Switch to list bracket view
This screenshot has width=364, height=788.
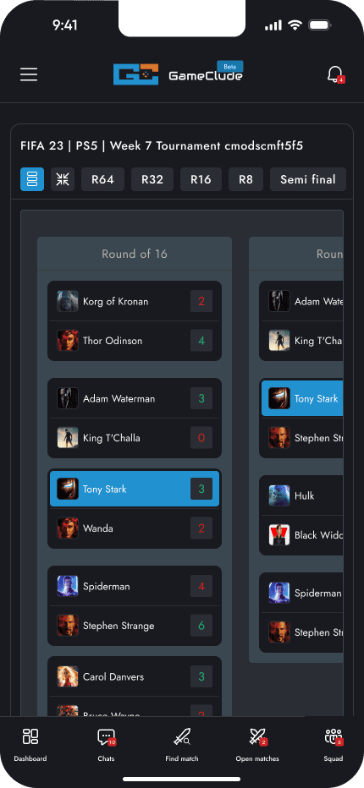point(32,179)
